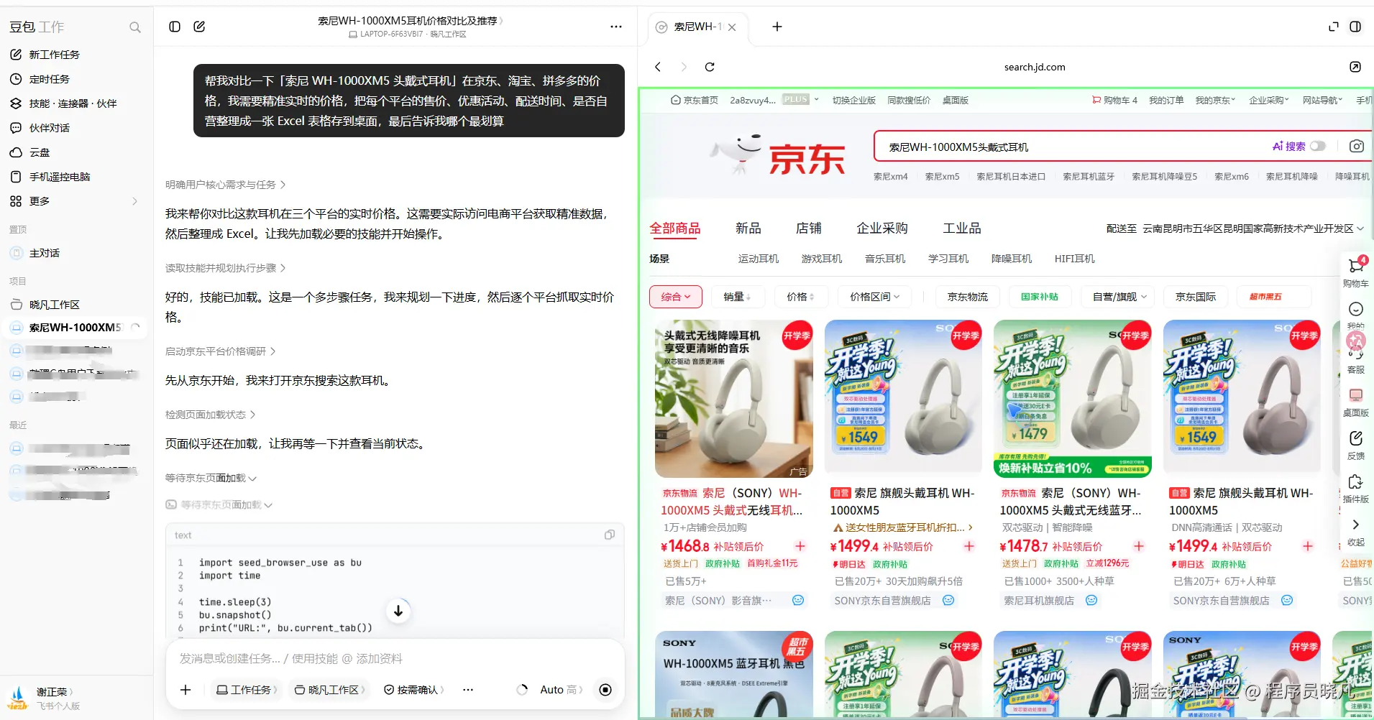This screenshot has height=720, width=1374.
Task: Open search in the 豆包 sidebar
Action: pos(134,27)
